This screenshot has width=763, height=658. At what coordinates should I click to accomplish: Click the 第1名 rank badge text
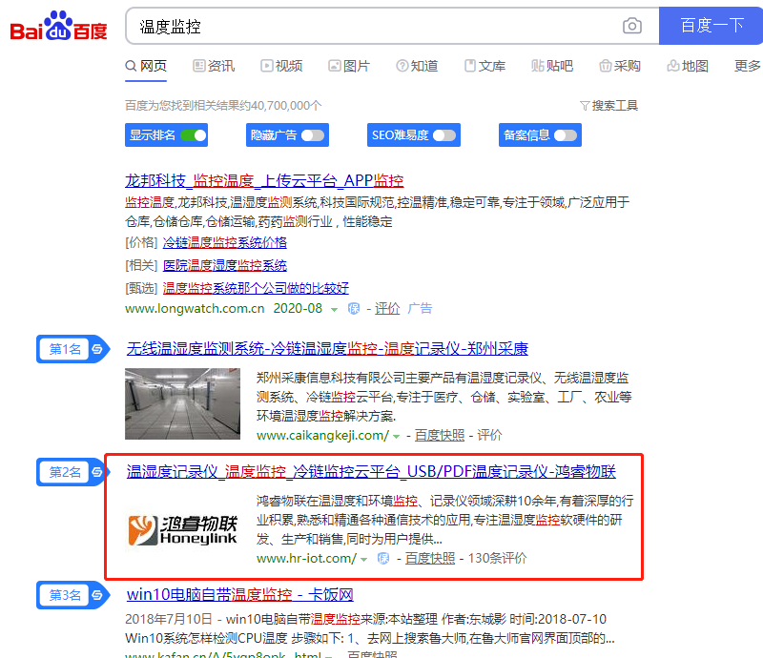click(65, 349)
